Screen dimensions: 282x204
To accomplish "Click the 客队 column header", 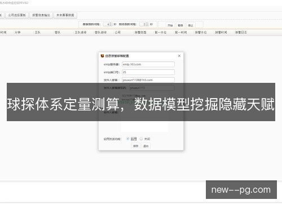I will [58, 32].
